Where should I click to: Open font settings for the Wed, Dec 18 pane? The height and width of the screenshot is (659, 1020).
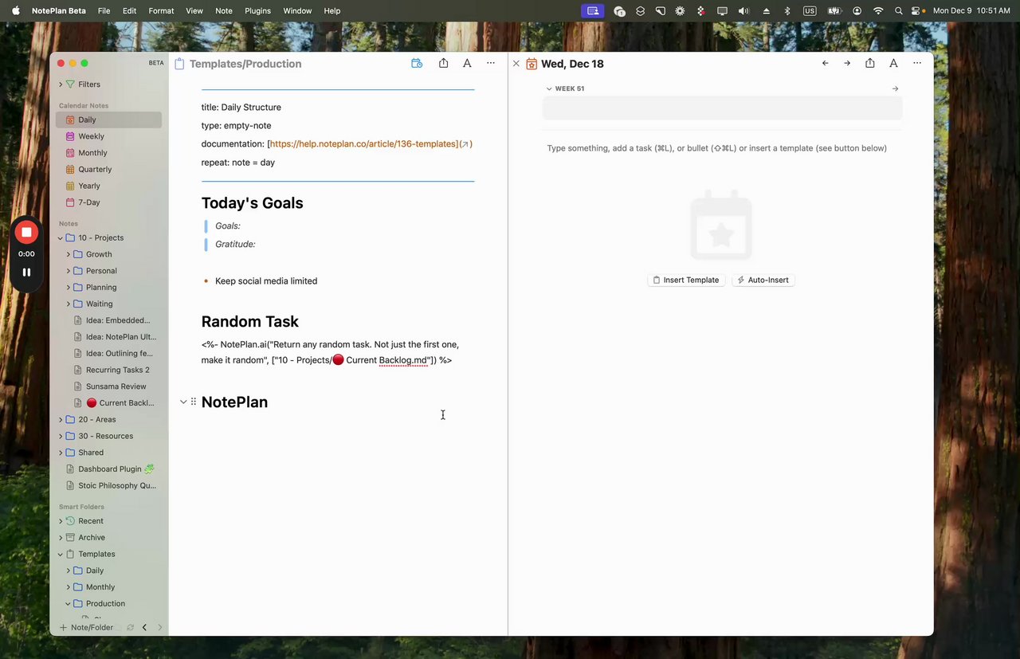(893, 64)
